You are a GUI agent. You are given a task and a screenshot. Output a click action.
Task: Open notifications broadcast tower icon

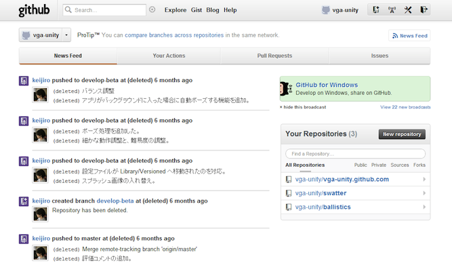392,9
